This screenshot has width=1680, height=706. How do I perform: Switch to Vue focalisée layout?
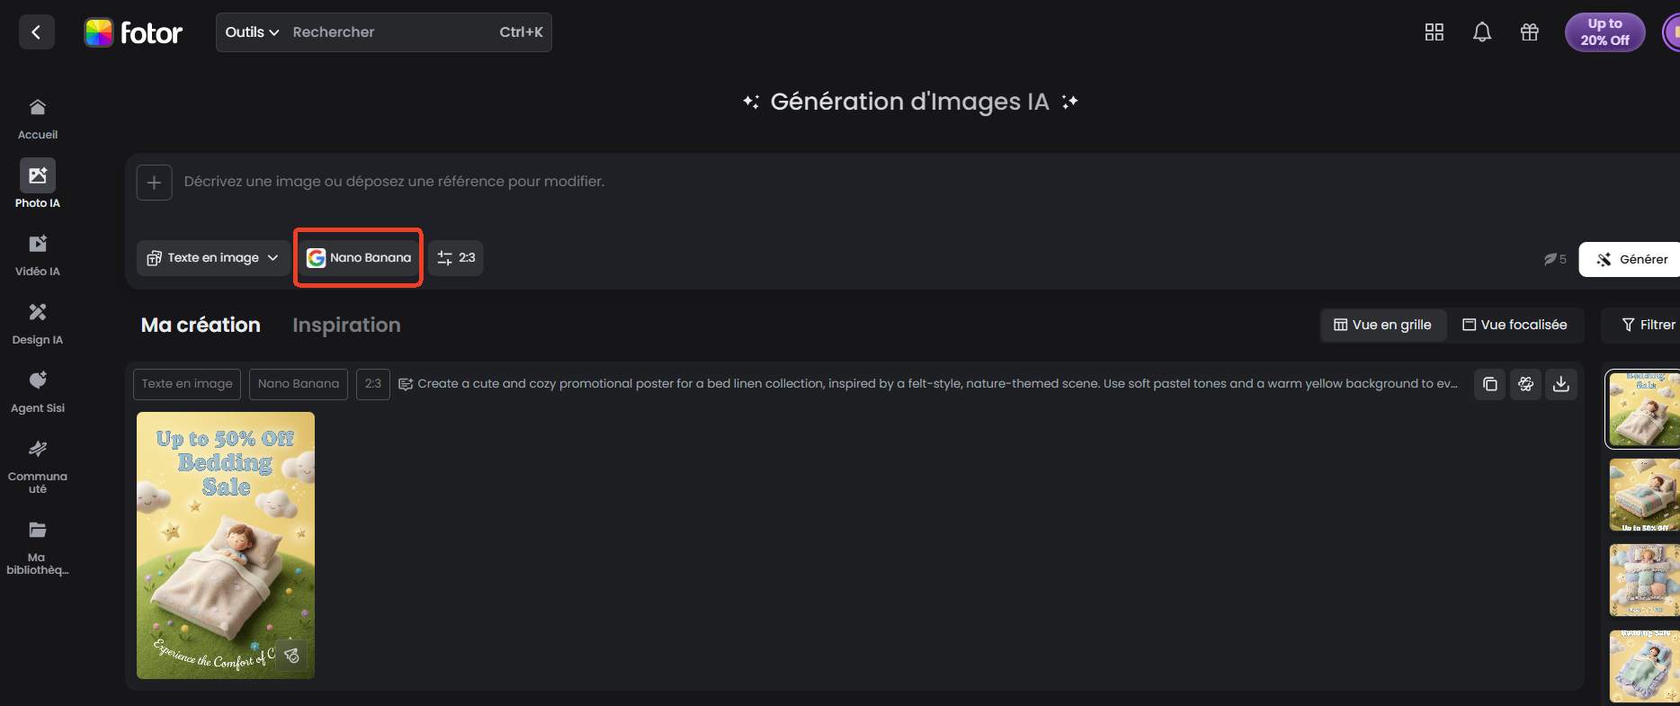click(x=1515, y=325)
